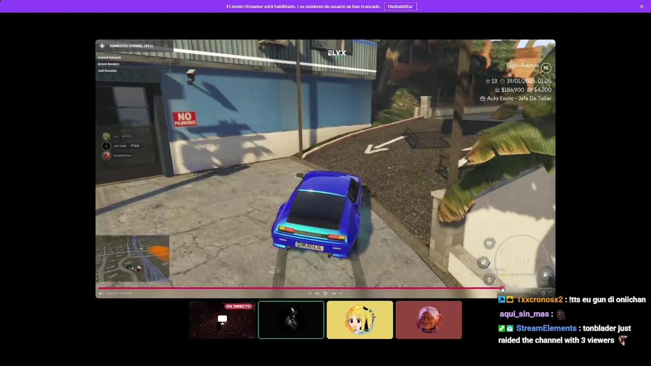Click the CONNECTED CHANNEL voice icon in the game

tap(102, 46)
